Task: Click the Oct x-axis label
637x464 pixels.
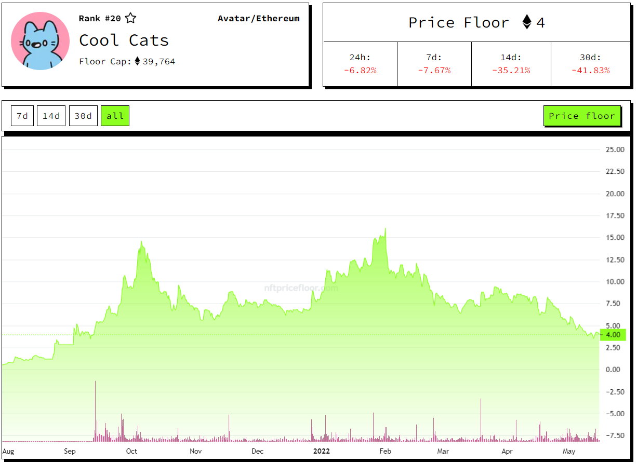Action: [x=132, y=451]
